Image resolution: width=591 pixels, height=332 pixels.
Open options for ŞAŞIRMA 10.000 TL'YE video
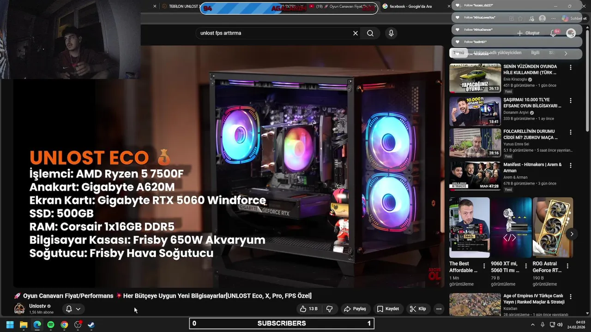(x=571, y=101)
